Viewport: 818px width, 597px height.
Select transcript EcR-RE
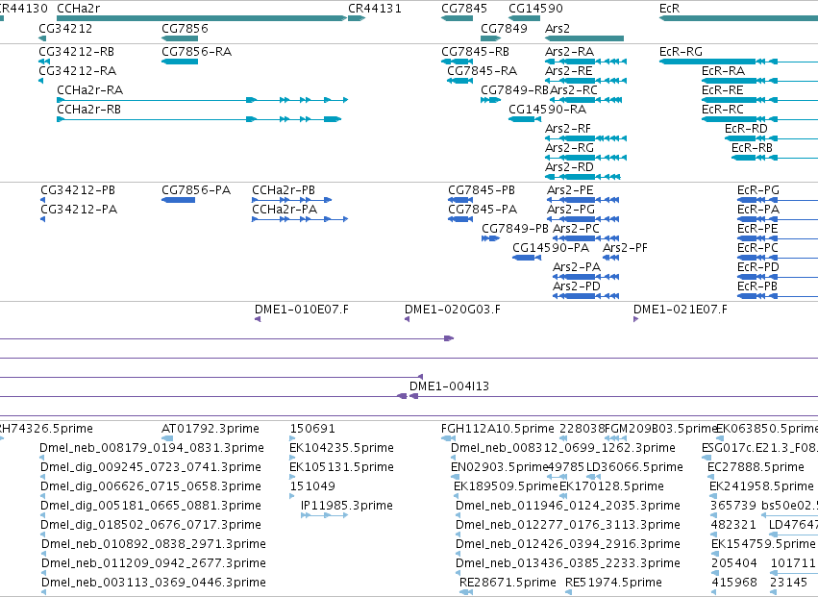tap(759, 100)
